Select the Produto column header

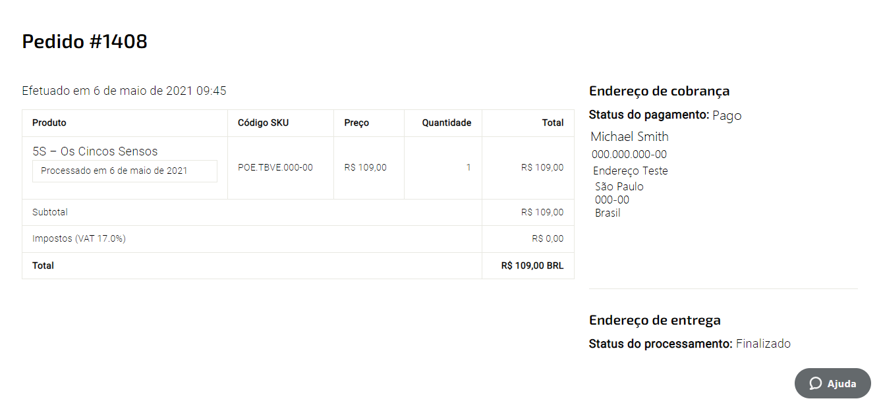coord(49,122)
